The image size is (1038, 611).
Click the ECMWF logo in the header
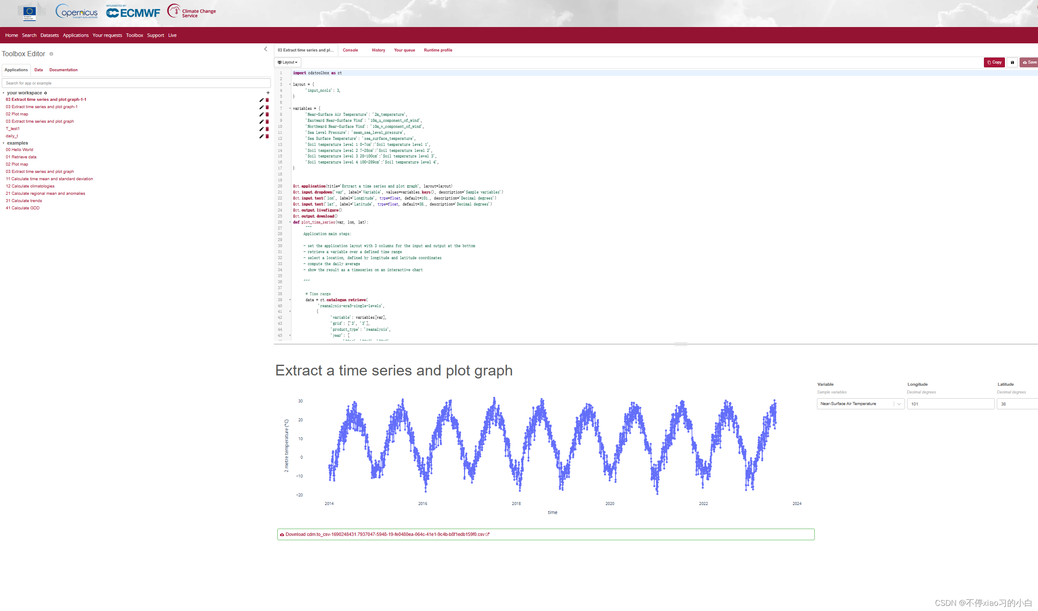coord(133,13)
